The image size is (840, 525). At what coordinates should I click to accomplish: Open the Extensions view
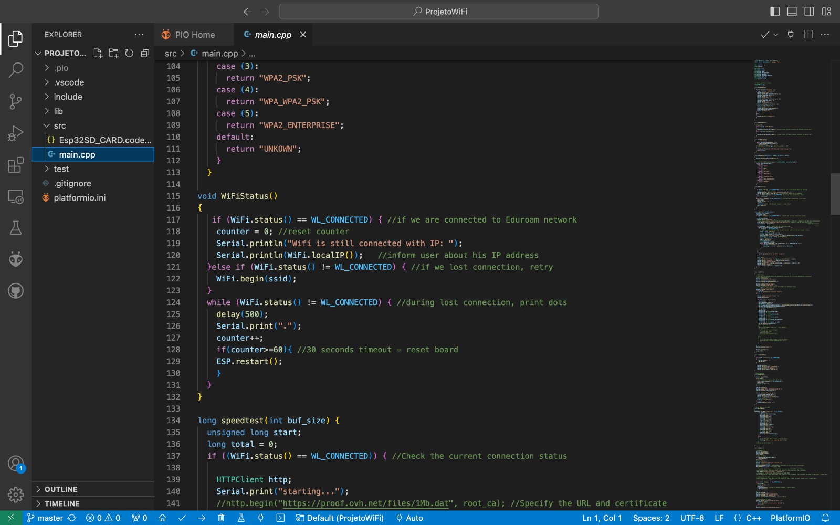pyautogui.click(x=16, y=165)
